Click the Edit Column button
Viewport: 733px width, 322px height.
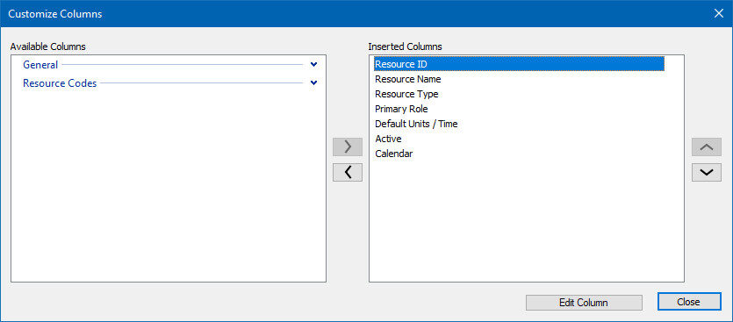pos(584,303)
